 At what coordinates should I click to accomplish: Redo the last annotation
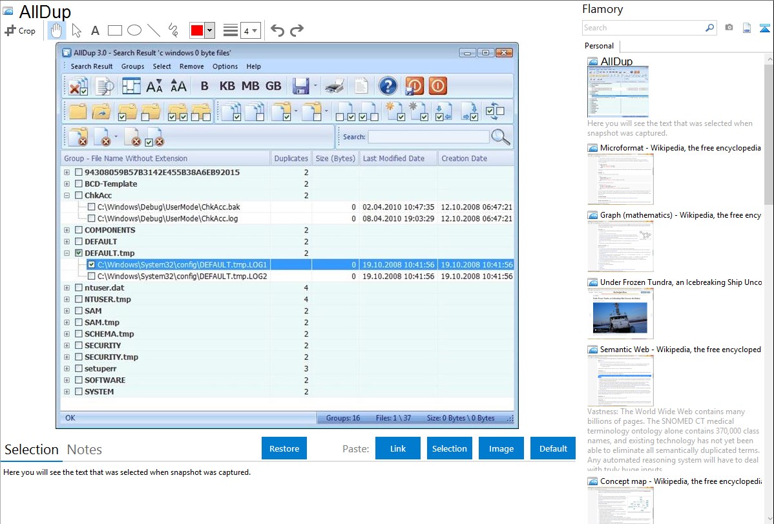click(x=297, y=30)
